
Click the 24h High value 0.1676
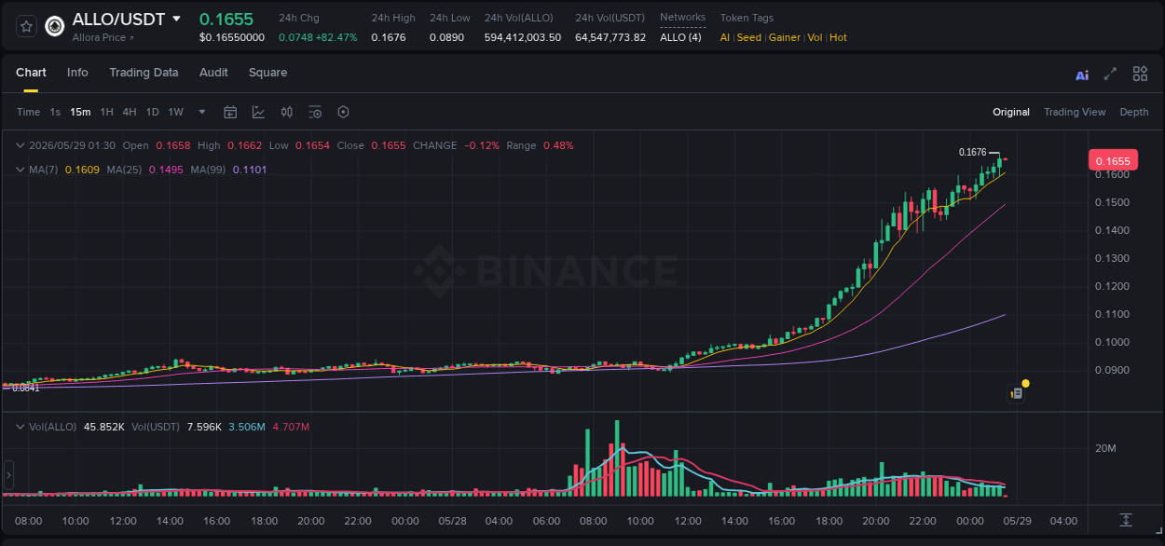pos(389,37)
